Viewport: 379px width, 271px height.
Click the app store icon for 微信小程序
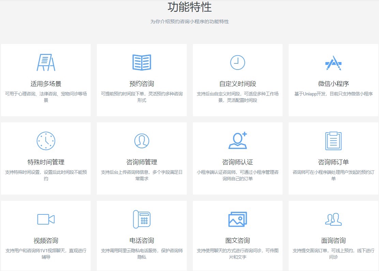click(x=333, y=63)
